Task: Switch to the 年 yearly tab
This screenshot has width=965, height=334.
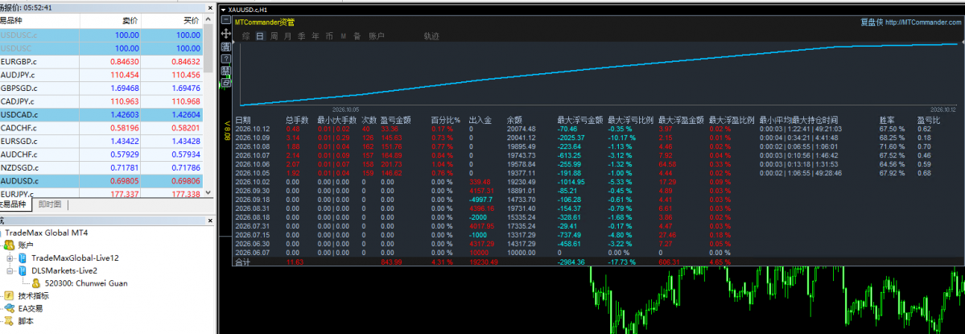Action: point(315,36)
